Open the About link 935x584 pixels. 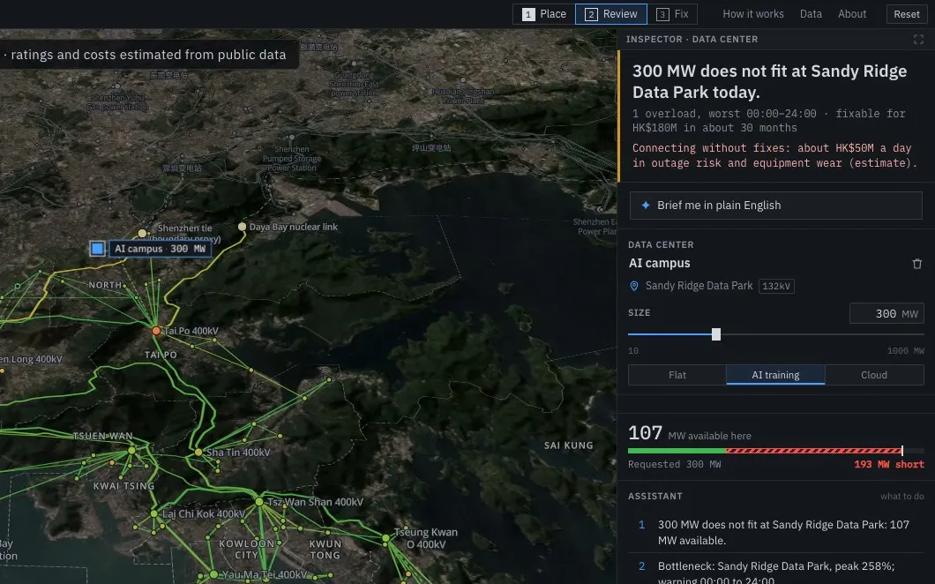pyautogui.click(x=852, y=14)
